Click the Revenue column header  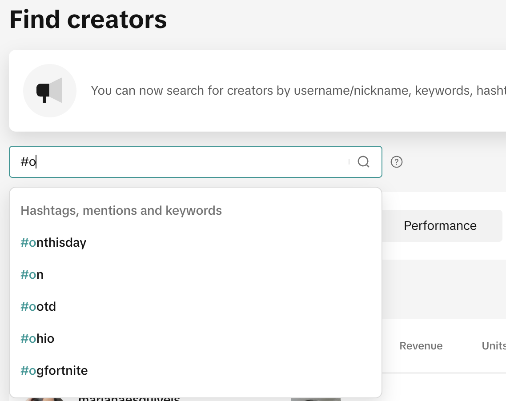(x=421, y=346)
